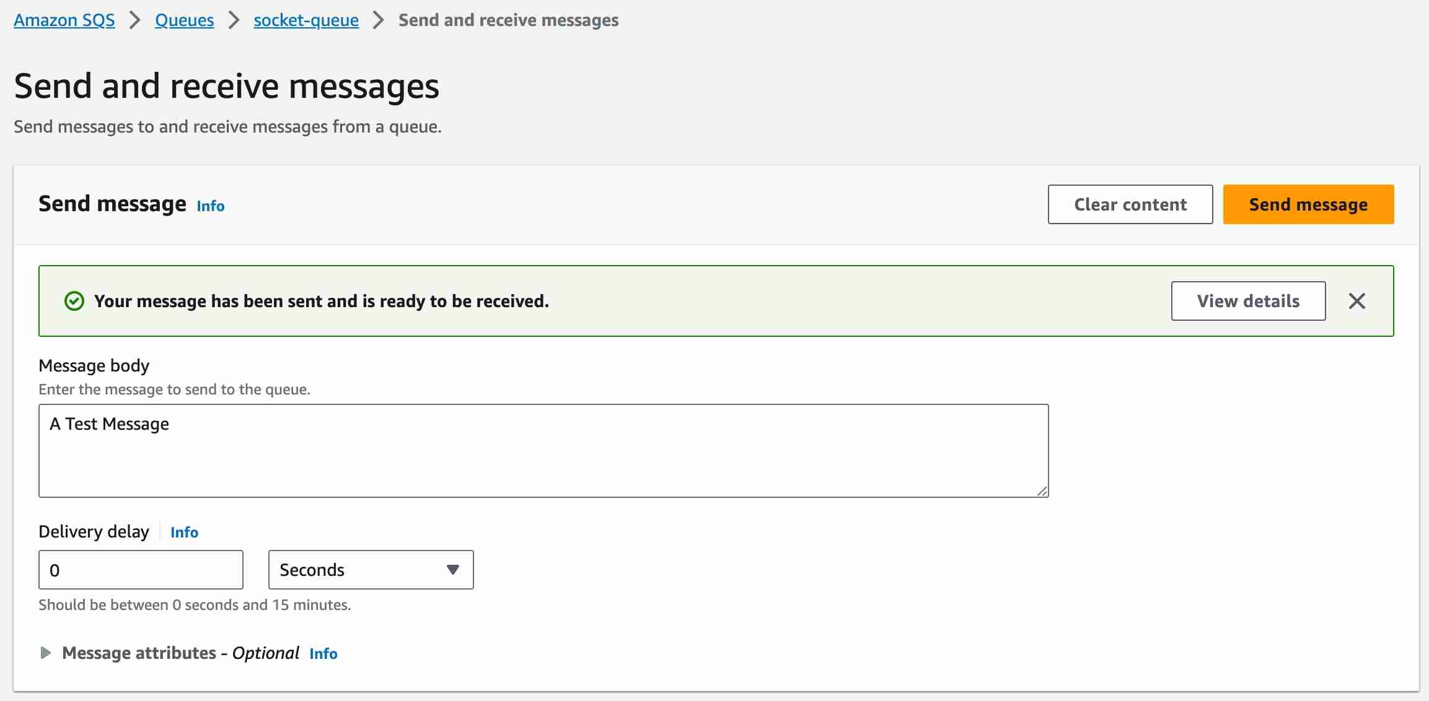Click the disclosure triangle beside Message attributes
The height and width of the screenshot is (701, 1429).
(45, 652)
